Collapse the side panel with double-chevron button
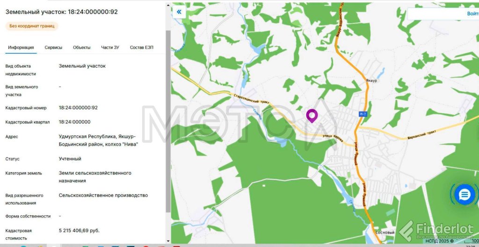Screen dimensions: 479x247 179,12
